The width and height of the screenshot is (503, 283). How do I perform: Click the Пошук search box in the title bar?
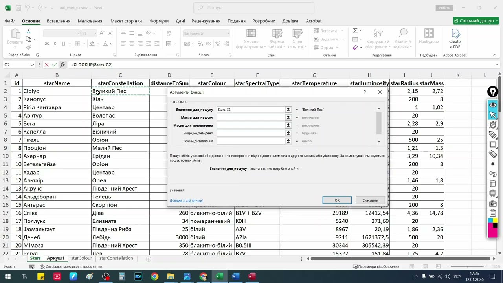click(x=254, y=7)
